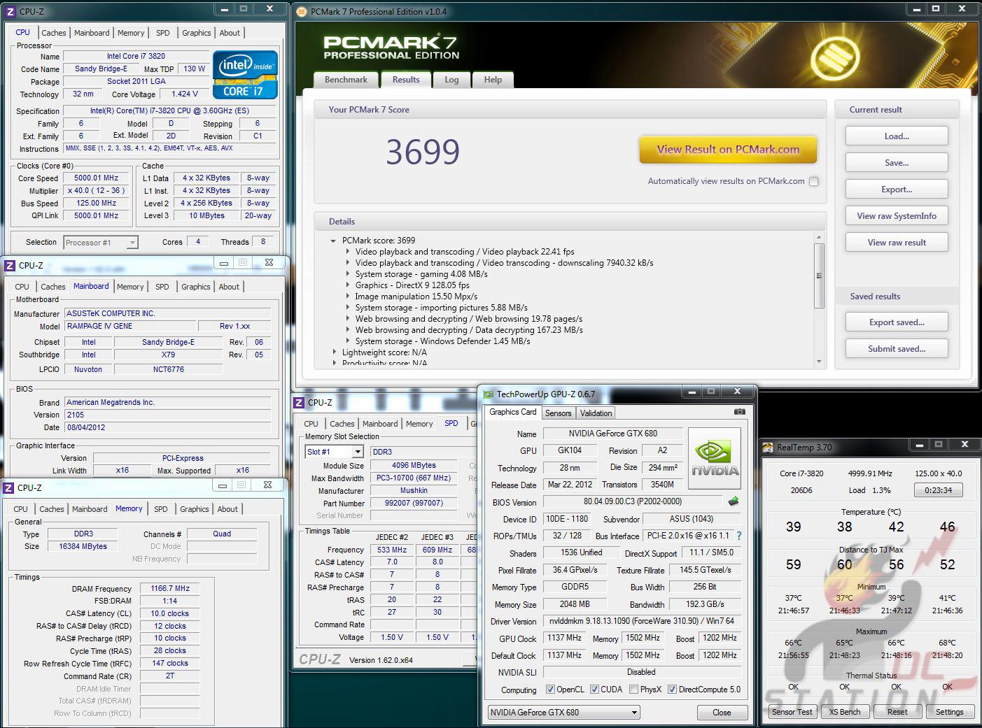Image resolution: width=982 pixels, height=728 pixels.
Task: Click the GPU-Z BIOS save chip icon
Action: tap(734, 501)
